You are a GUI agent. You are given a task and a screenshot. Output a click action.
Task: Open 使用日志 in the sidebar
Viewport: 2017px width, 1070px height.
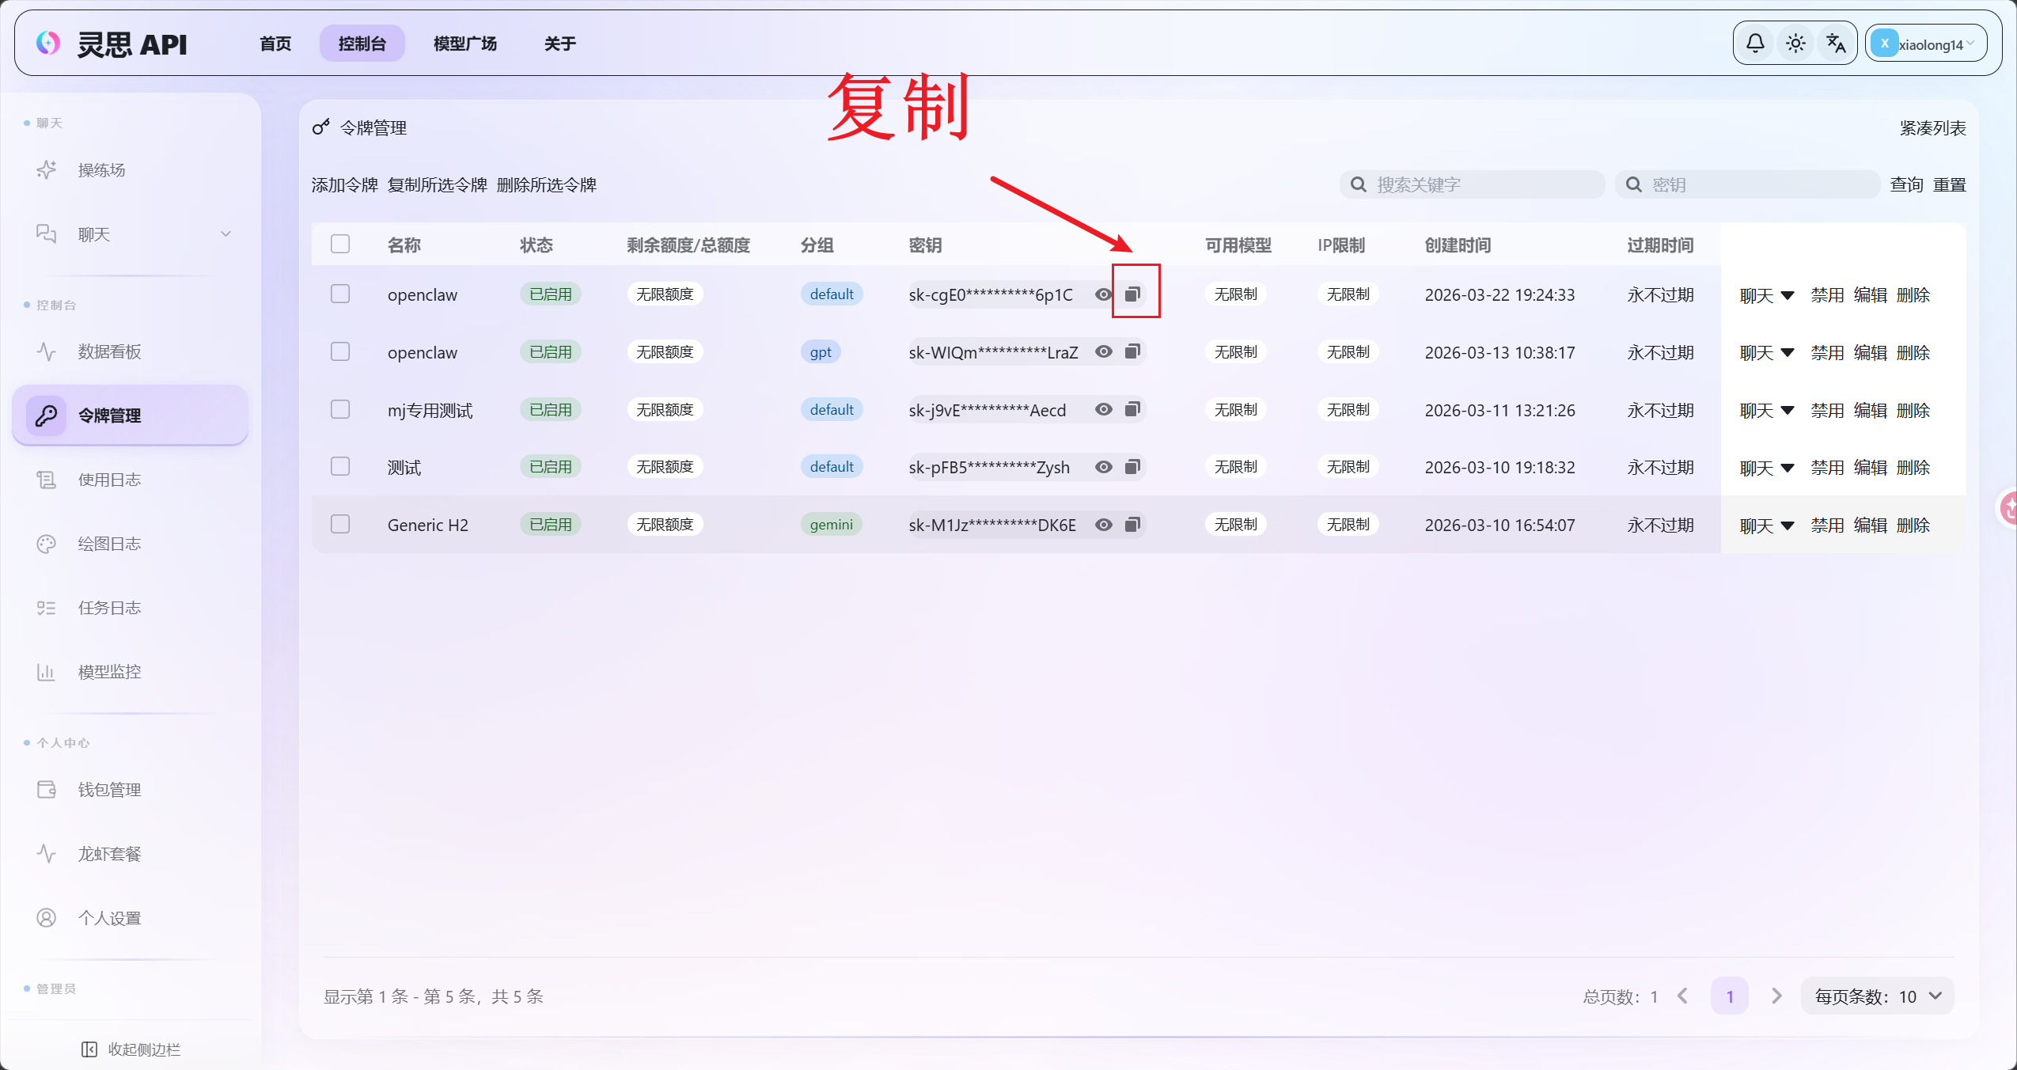131,480
